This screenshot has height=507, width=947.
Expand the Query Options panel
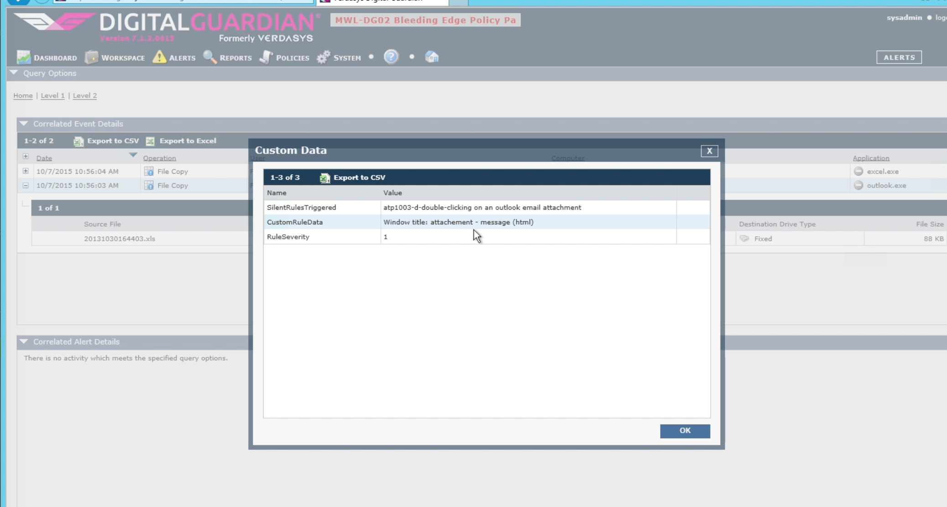tap(13, 73)
